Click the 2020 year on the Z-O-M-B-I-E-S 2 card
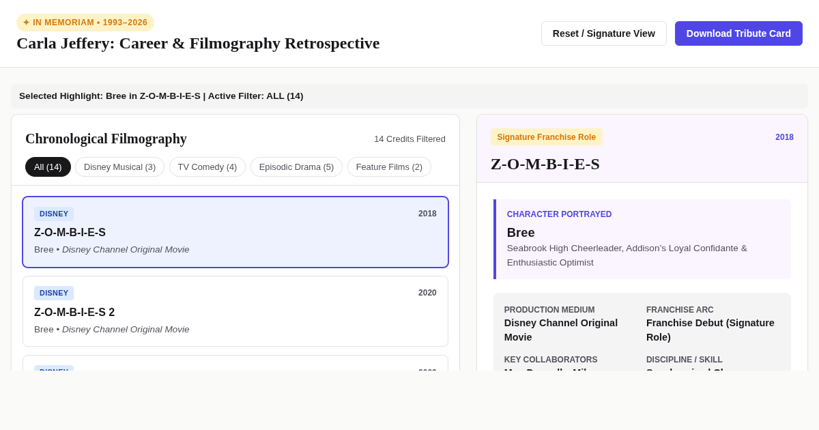 coord(427,293)
